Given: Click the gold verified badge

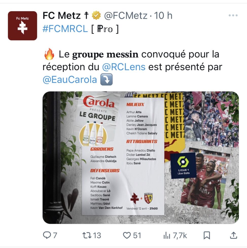Looking at the screenshot, I should [x=97, y=15].
